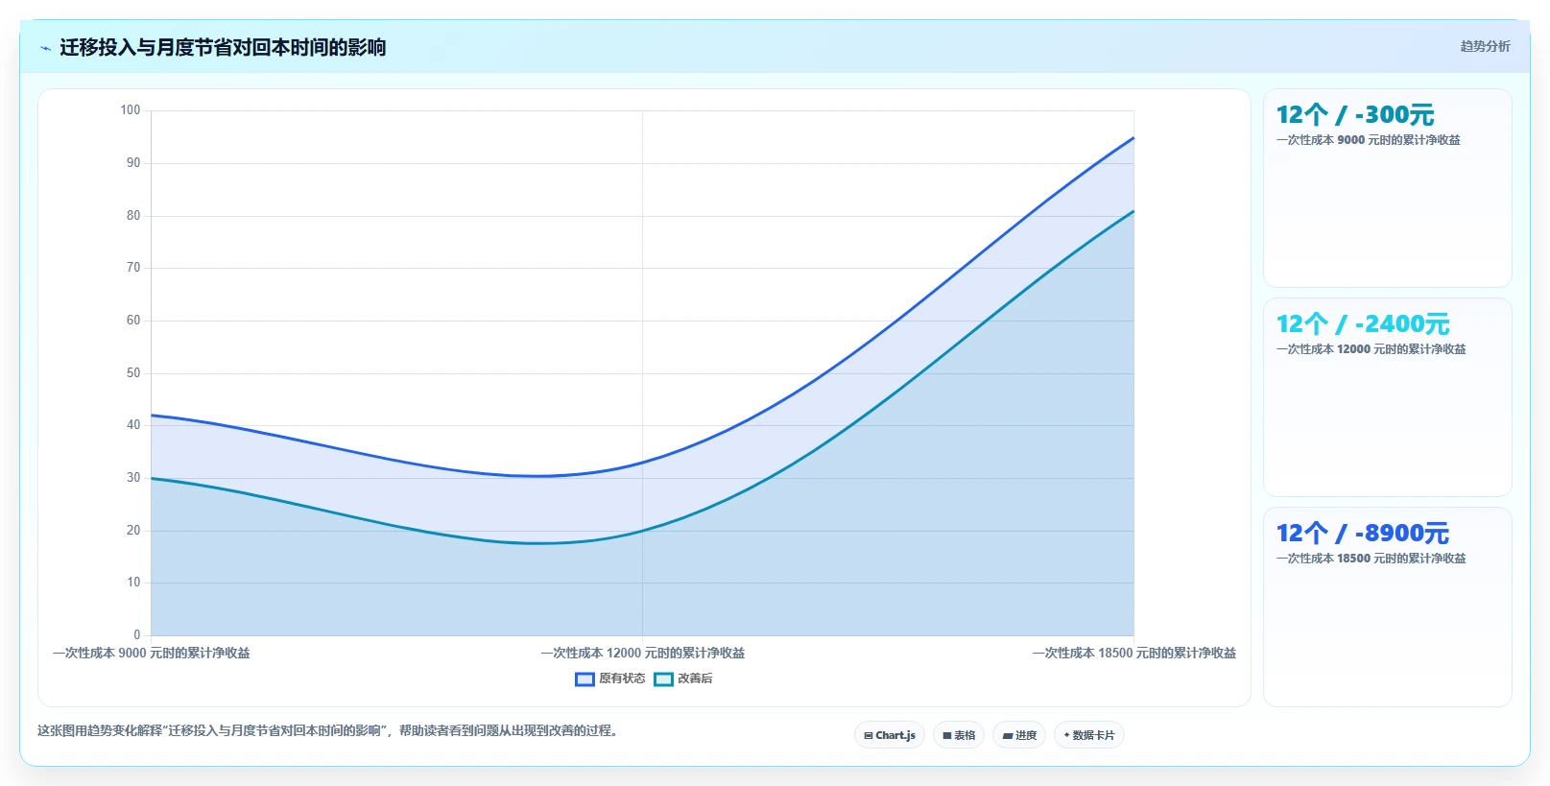Image resolution: width=1550 pixels, height=786 pixels.
Task: Click the y-axis value 0
Action: pyautogui.click(x=137, y=635)
